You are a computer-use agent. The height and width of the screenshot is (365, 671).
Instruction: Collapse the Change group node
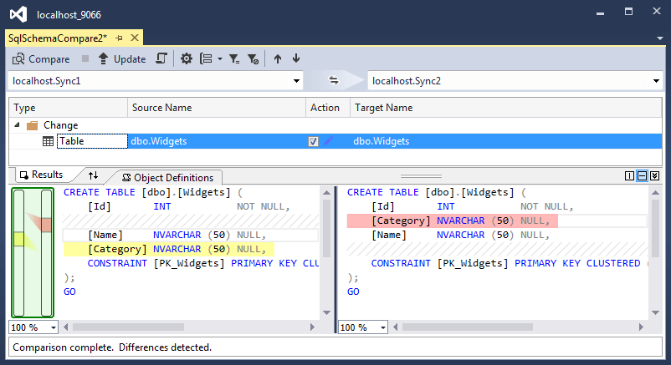tap(17, 124)
